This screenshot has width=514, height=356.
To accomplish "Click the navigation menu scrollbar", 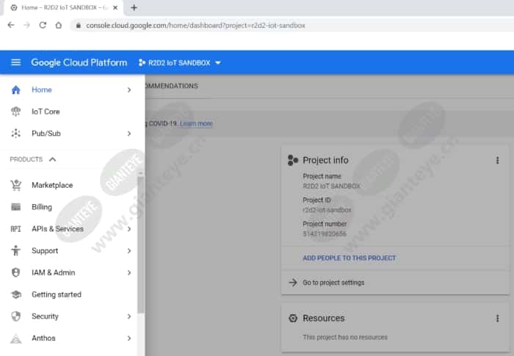I will [141, 245].
